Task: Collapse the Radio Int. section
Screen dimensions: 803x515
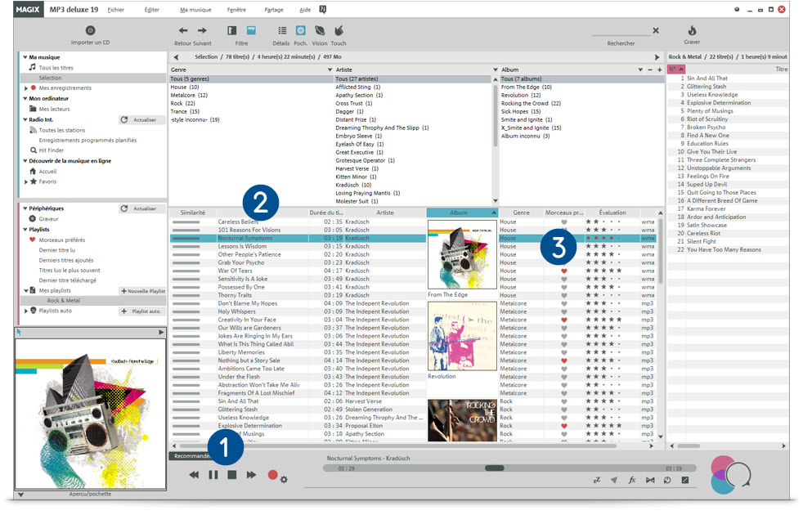Action: pos(25,119)
